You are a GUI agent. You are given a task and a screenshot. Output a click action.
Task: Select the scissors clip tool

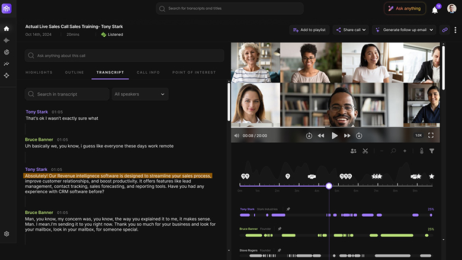365,151
